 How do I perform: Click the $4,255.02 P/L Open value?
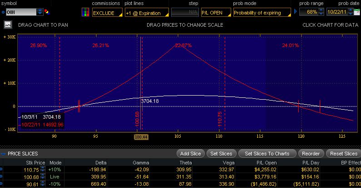(265, 169)
